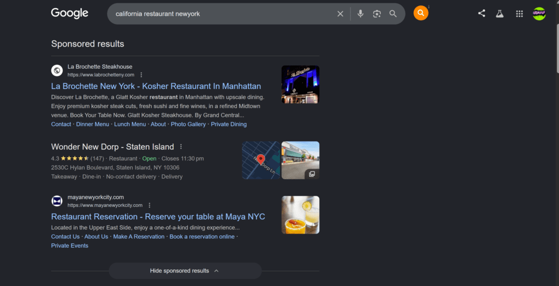Open the Contact sitelink under La Brochette
The image size is (559, 286).
tap(61, 124)
